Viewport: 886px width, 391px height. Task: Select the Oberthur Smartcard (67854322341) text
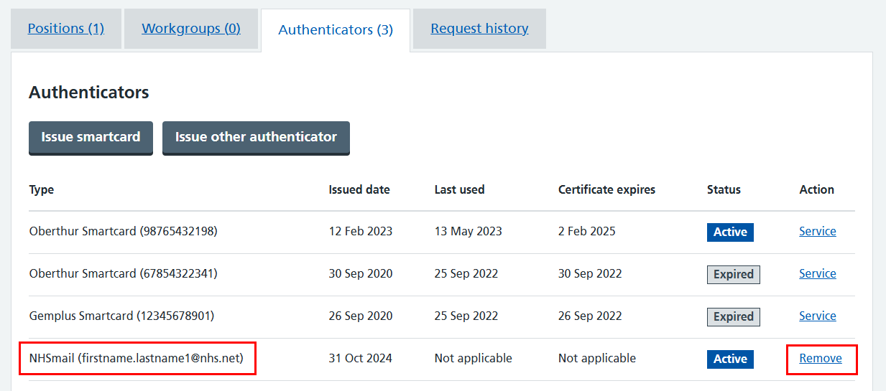pyautogui.click(x=123, y=273)
